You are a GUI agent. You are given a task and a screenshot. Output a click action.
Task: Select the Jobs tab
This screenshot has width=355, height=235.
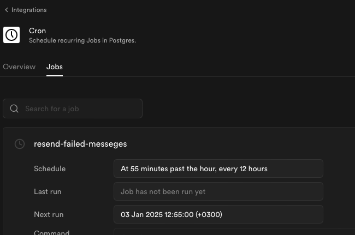coord(55,67)
